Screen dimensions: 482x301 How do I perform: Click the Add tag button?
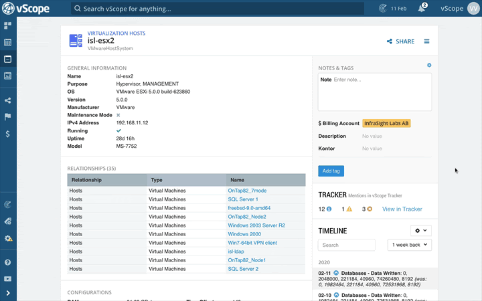point(331,171)
